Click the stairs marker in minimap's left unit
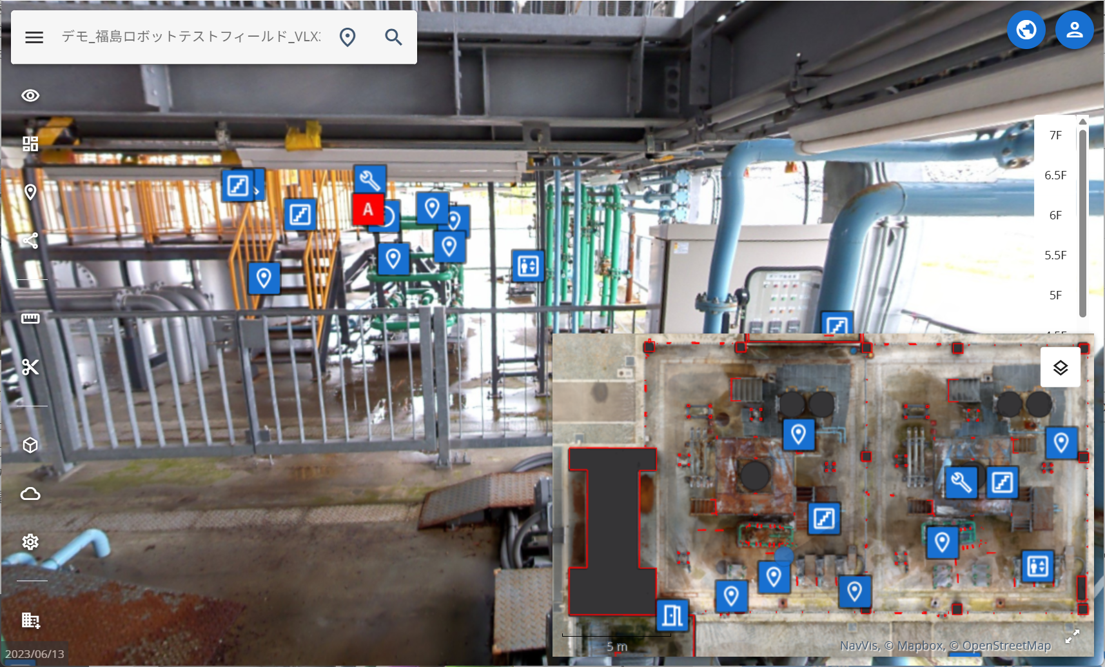 click(x=825, y=518)
